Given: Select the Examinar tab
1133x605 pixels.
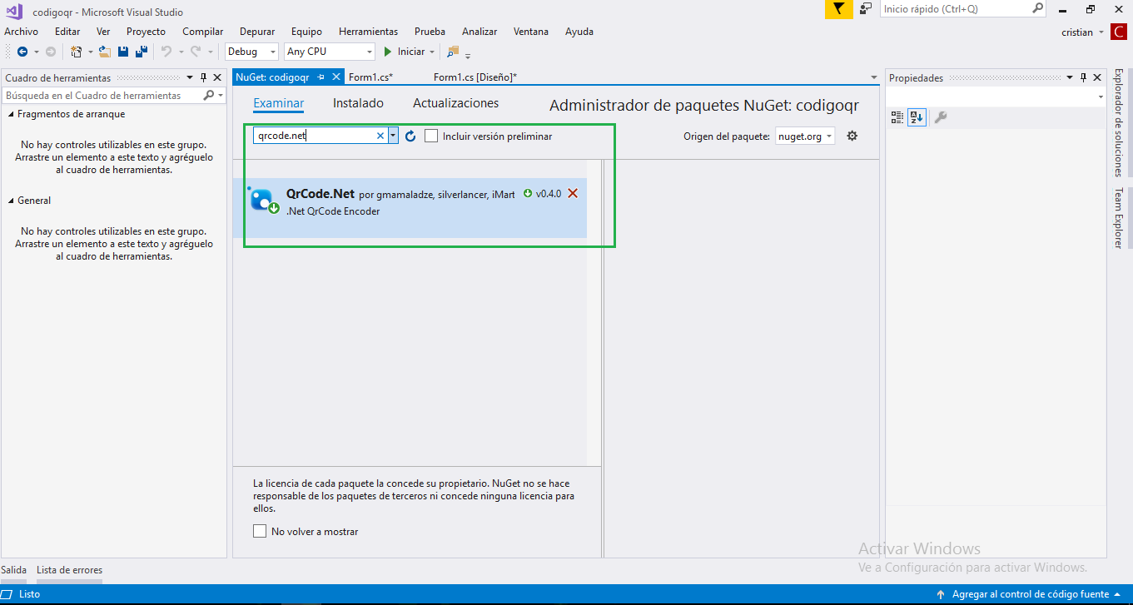Looking at the screenshot, I should click(279, 103).
